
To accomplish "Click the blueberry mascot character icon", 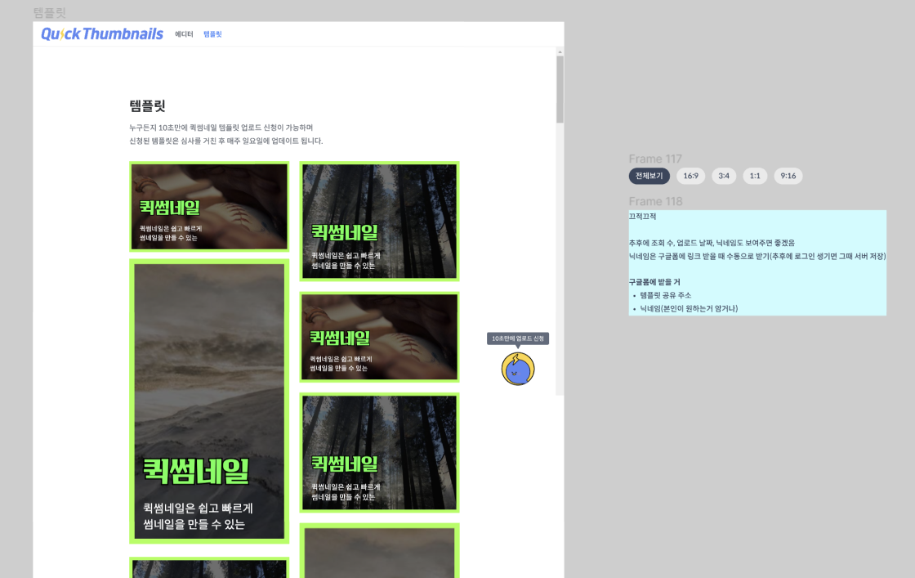I will tap(518, 370).
